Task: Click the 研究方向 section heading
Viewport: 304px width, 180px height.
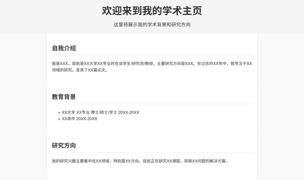Action: point(64,146)
